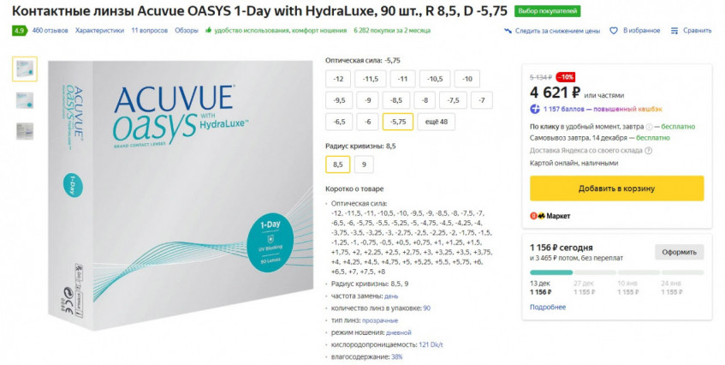Open Подробнее installment details
The height and width of the screenshot is (365, 725).
(548, 308)
